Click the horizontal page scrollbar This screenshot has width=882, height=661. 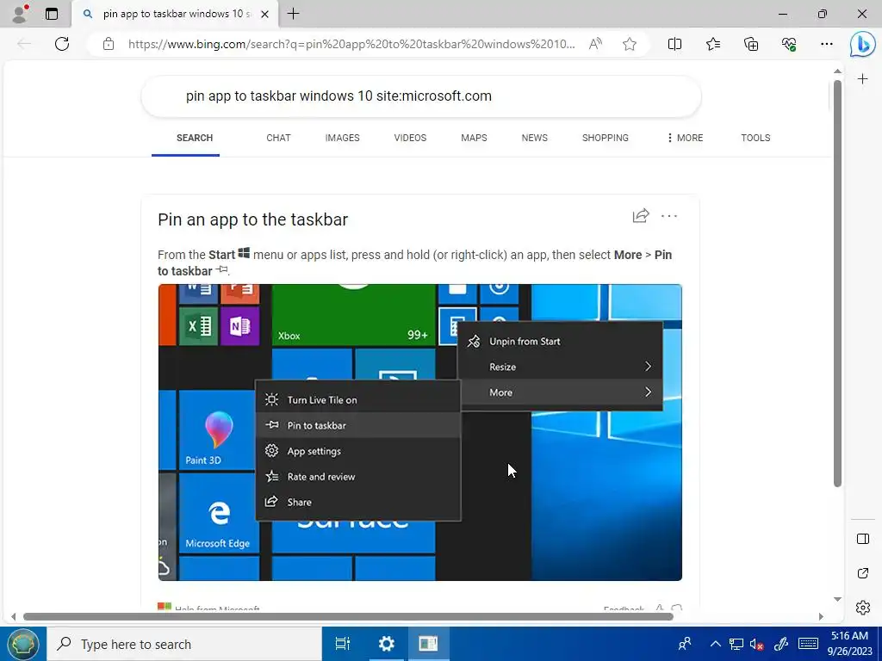click(x=348, y=616)
